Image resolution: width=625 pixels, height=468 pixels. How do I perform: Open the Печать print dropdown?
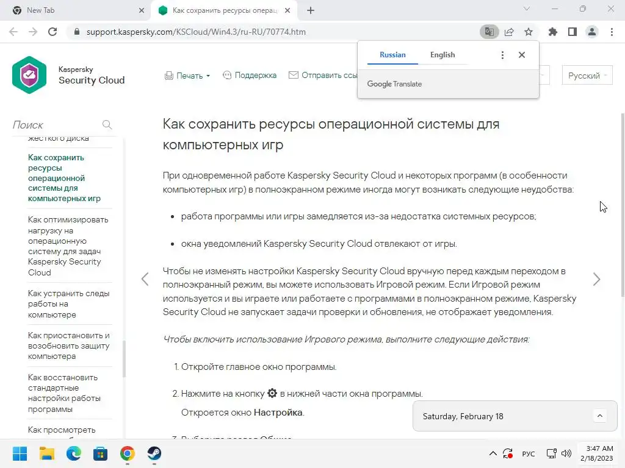[x=187, y=76]
